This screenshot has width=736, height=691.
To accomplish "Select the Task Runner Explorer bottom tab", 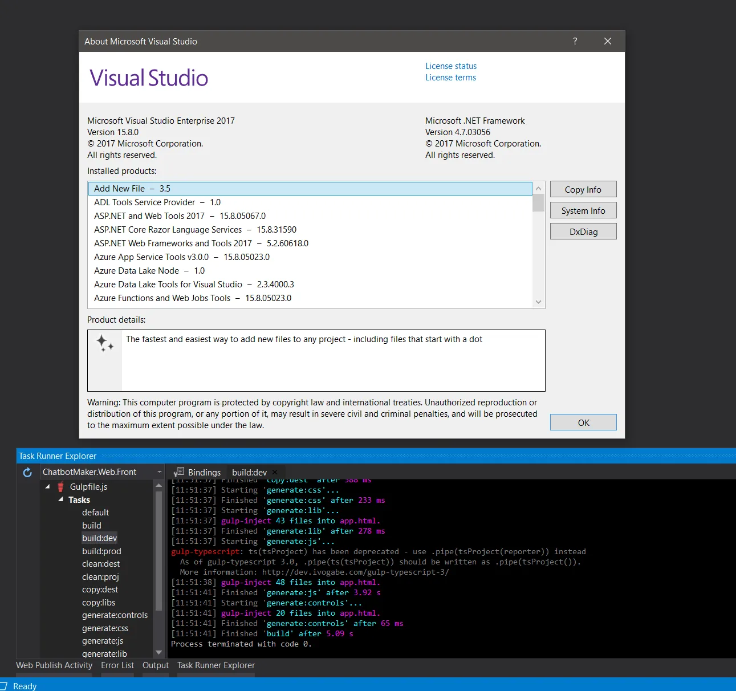I will [x=216, y=665].
